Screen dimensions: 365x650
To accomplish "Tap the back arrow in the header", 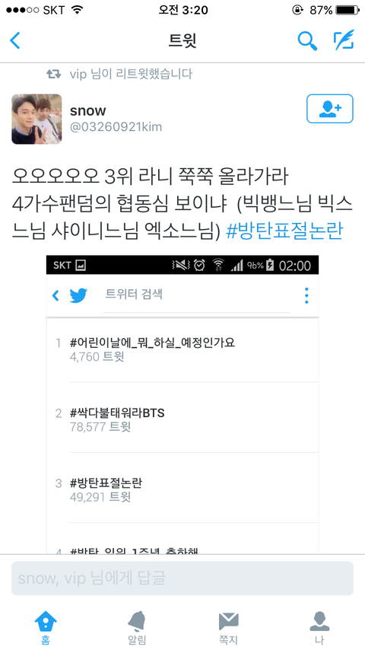I will (15, 40).
